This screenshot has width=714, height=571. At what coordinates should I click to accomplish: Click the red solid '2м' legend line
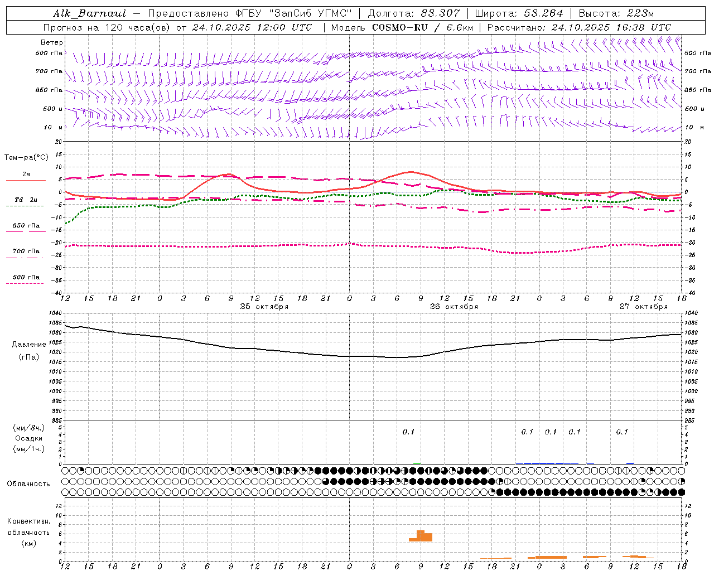coord(26,180)
